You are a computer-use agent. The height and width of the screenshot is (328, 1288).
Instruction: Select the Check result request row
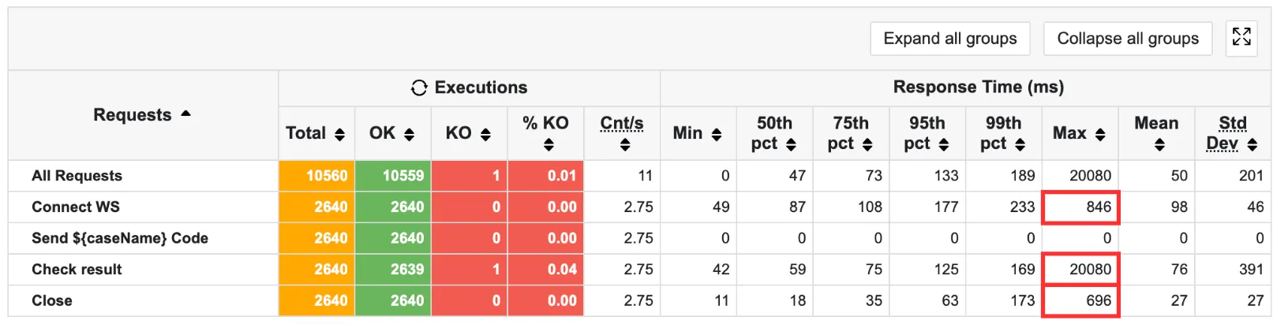[x=77, y=270]
